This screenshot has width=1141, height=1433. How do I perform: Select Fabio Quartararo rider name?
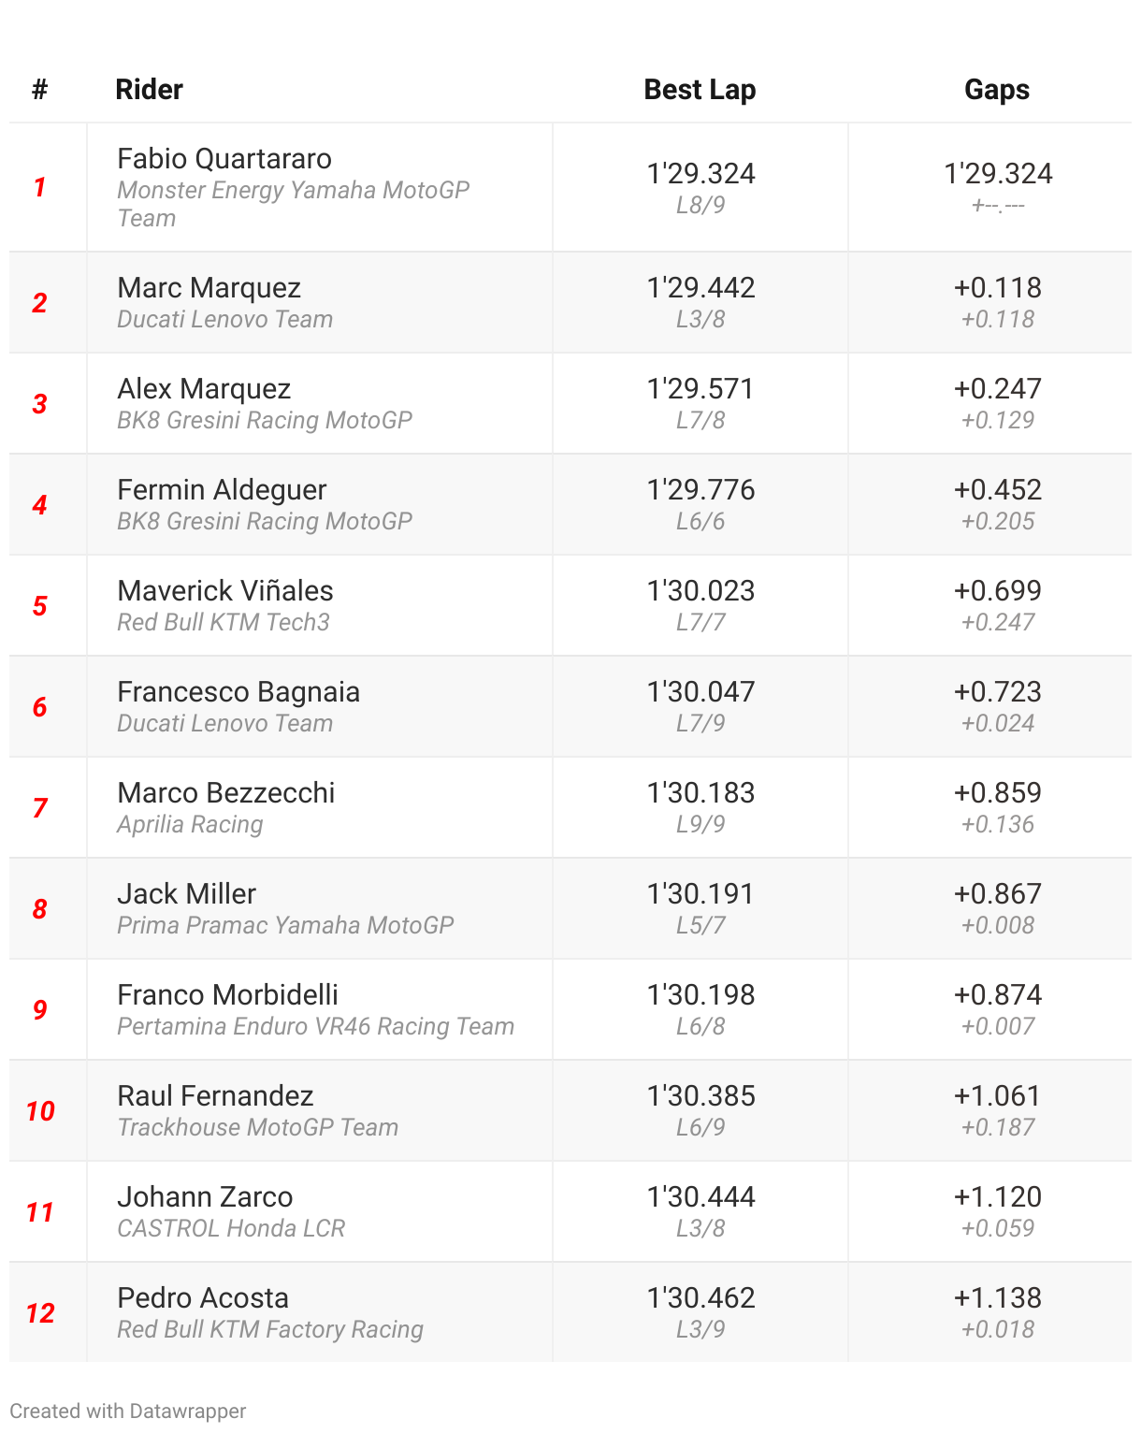[x=224, y=159]
